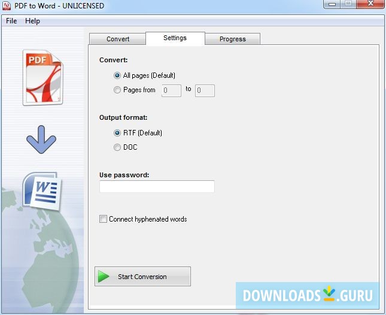This screenshot has height=315, width=386.
Task: Close the PDF to Word window
Action: pos(370,4)
